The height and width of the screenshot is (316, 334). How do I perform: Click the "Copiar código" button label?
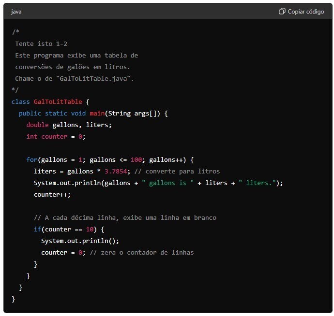305,12
